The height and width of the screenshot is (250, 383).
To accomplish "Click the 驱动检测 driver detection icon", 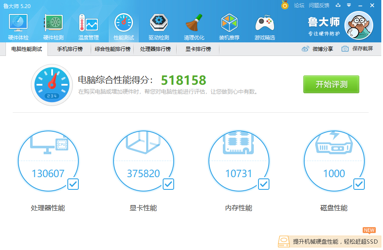I will click(x=159, y=27).
